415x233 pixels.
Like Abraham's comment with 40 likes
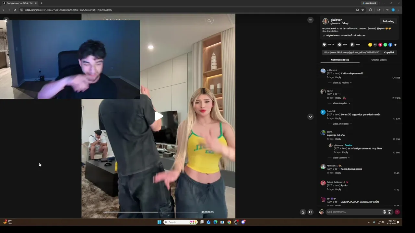(395, 173)
